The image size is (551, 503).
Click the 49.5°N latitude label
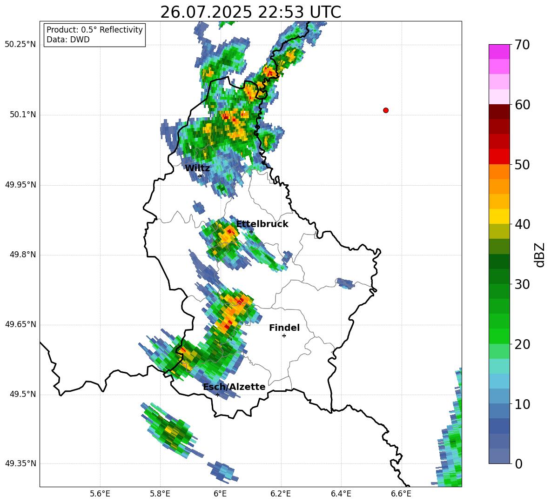point(22,395)
